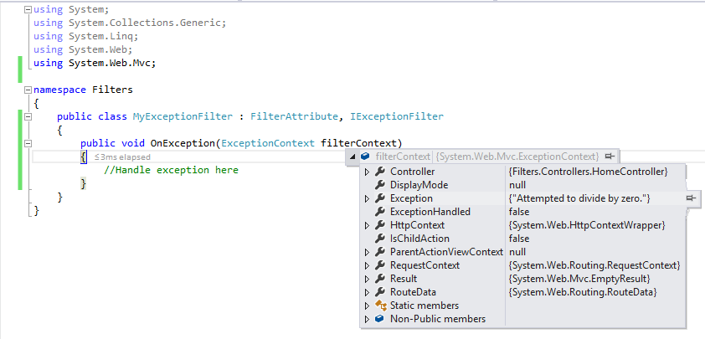Click the blue cube Non-Public members icon
The height and width of the screenshot is (339, 705).
[380, 319]
